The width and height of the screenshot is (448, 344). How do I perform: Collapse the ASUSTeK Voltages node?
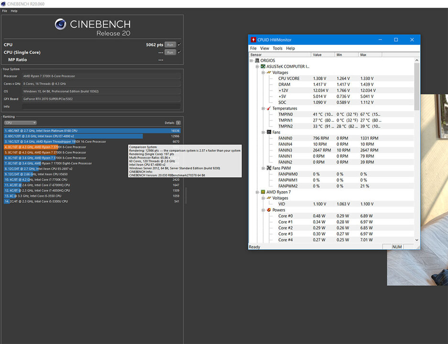[x=263, y=73]
